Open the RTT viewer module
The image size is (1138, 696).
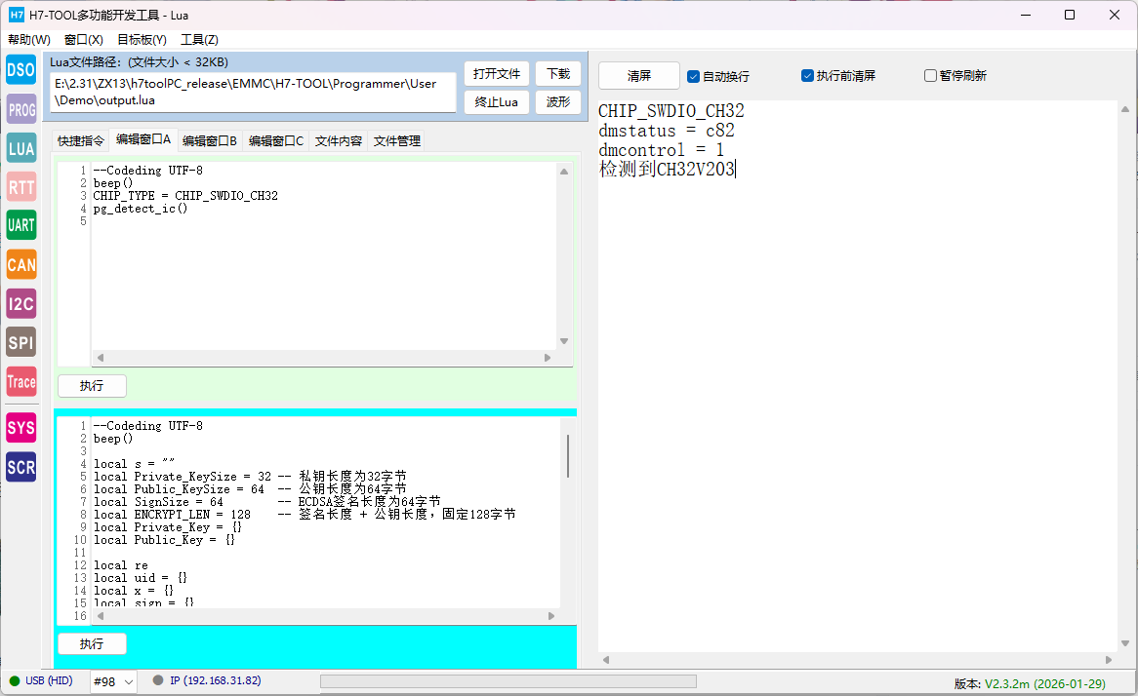21,187
